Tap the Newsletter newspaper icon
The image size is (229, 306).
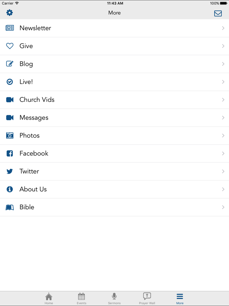pos(10,28)
